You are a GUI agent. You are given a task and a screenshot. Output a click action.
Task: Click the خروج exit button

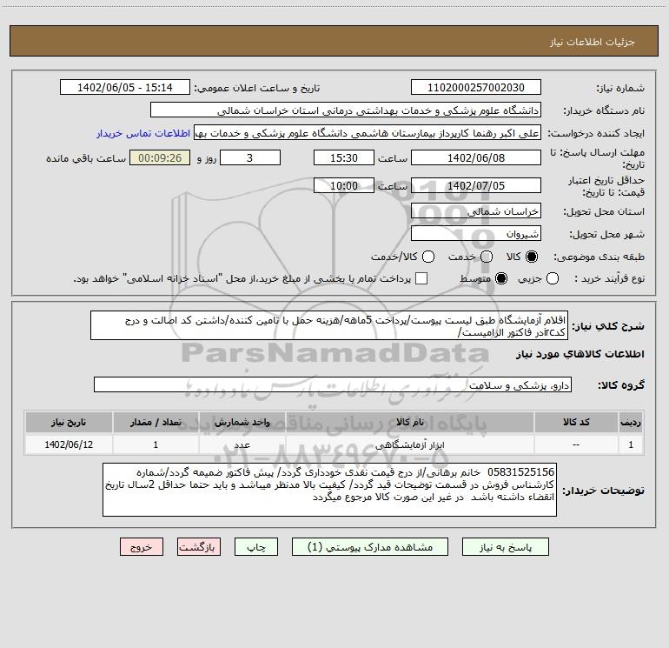pos(142,547)
